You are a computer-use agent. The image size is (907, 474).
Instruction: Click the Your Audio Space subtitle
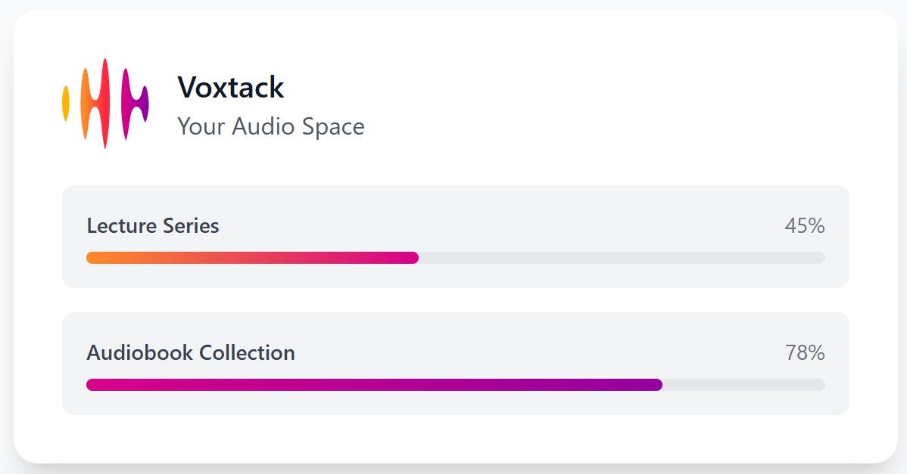coord(271,126)
